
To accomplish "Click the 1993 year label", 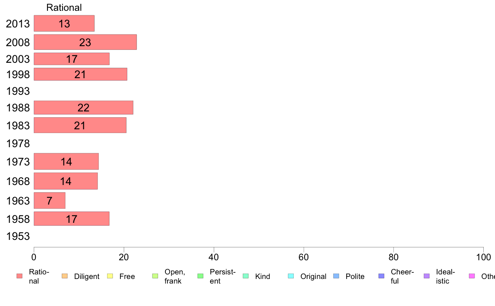I will [18, 91].
